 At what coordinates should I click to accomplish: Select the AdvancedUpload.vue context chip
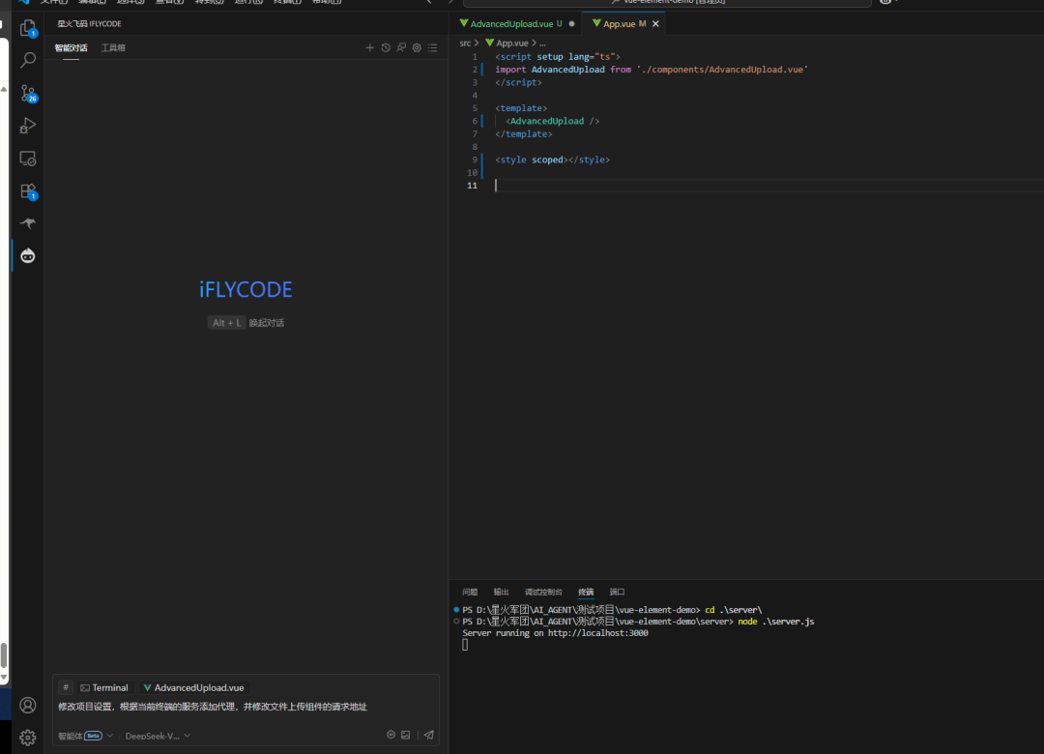point(193,687)
